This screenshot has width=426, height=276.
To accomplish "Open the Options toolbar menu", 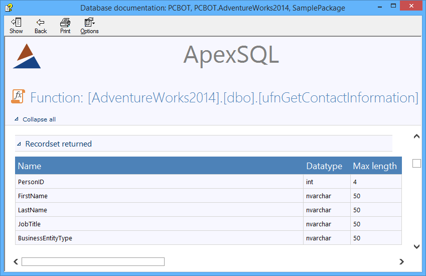I will 89,26.
